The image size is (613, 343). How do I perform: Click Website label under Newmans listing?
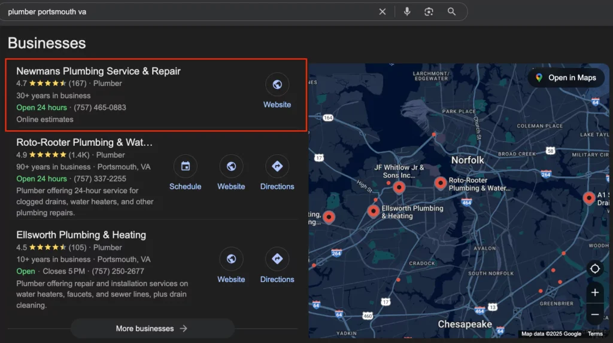(x=277, y=105)
